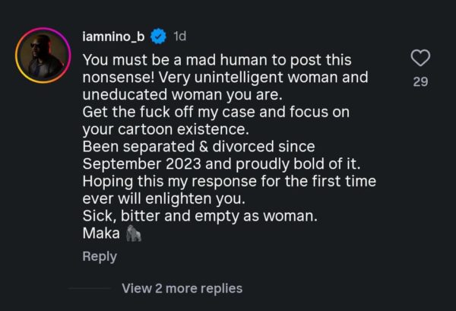Click the blue verified badge
The image size is (456, 311).
pos(158,36)
